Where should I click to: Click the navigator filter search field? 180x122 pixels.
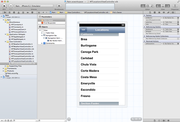pyautogui.click(x=25, y=120)
